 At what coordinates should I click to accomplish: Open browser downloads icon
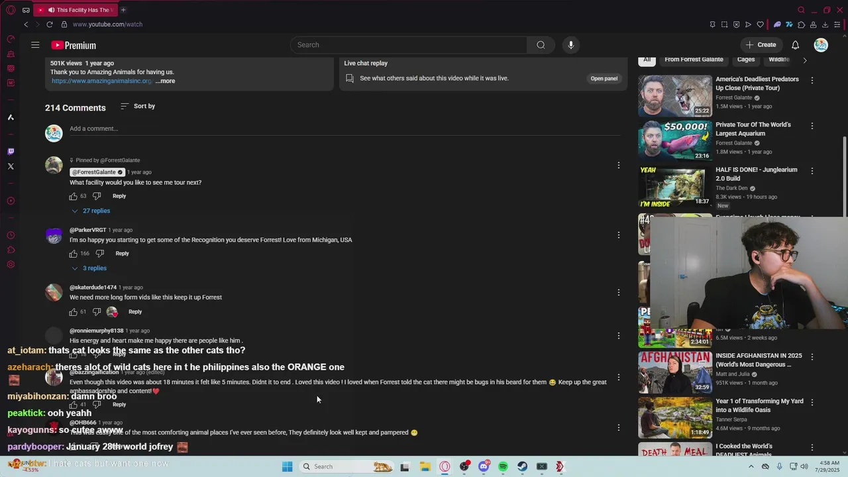(x=825, y=25)
